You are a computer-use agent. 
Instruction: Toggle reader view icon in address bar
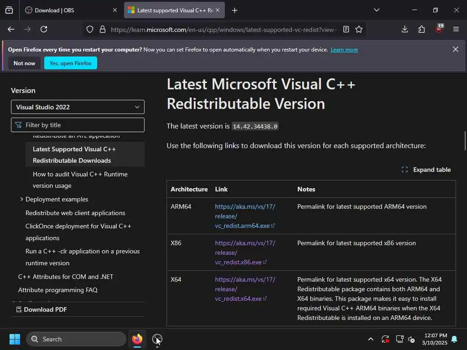click(346, 29)
